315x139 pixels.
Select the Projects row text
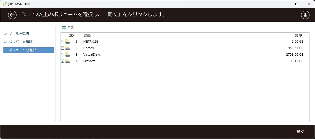point(89,61)
